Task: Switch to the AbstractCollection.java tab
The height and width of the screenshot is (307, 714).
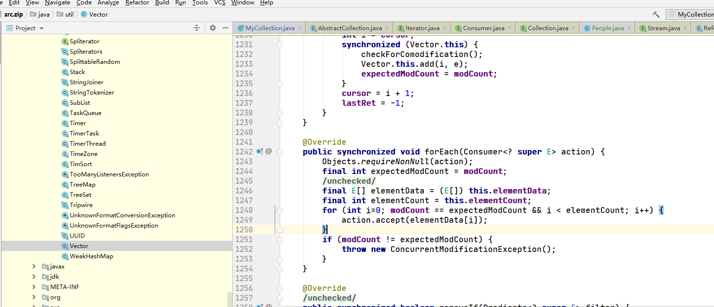Action: coord(350,28)
